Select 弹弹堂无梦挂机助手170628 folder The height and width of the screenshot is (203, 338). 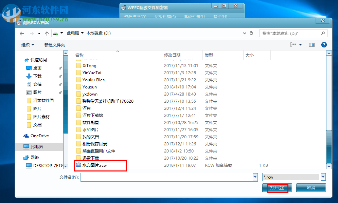108,101
